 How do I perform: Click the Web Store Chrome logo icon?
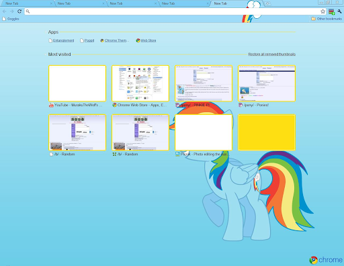138,40
